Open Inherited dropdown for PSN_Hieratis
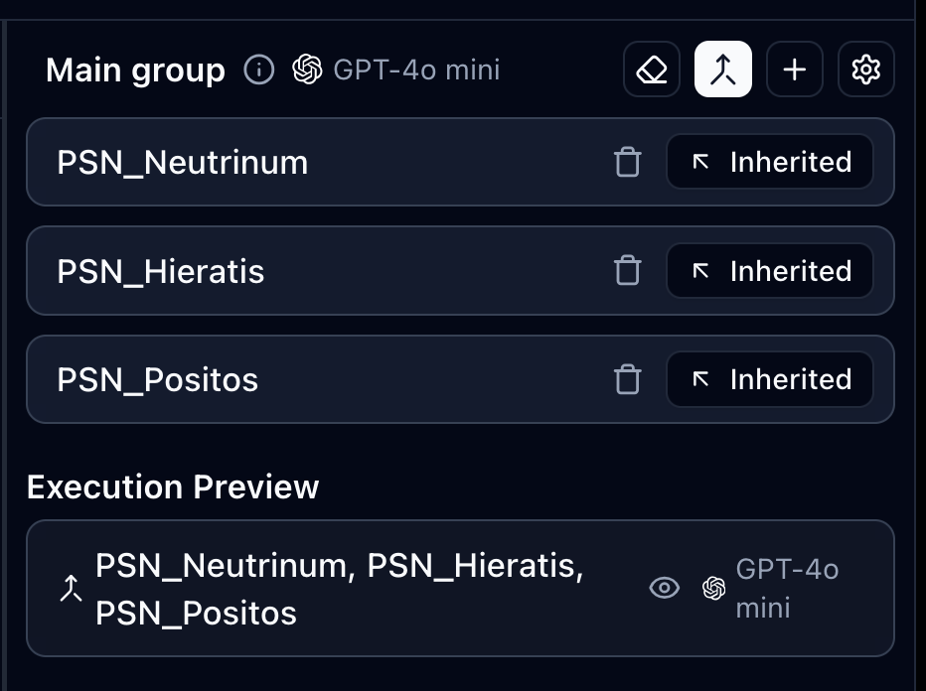The height and width of the screenshot is (691, 926). pos(770,270)
